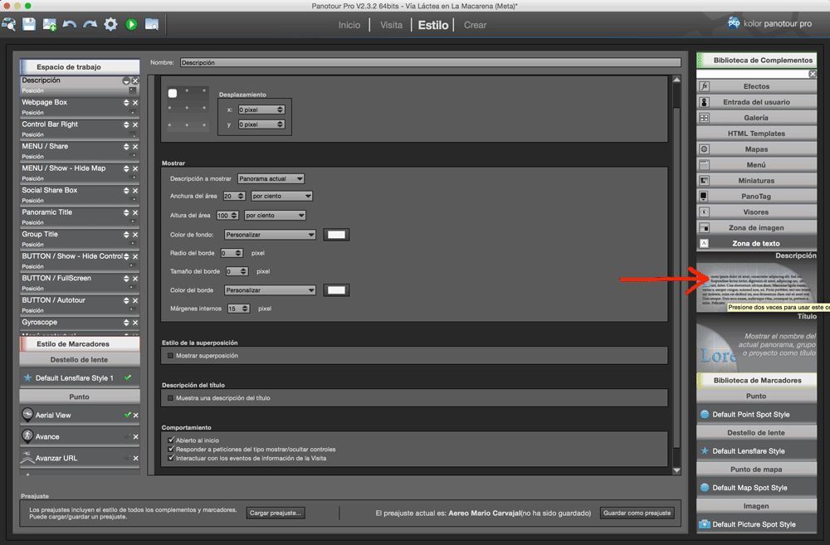Remove the Aerial View marker style with X
The width and height of the screenshot is (830, 545).
(135, 416)
